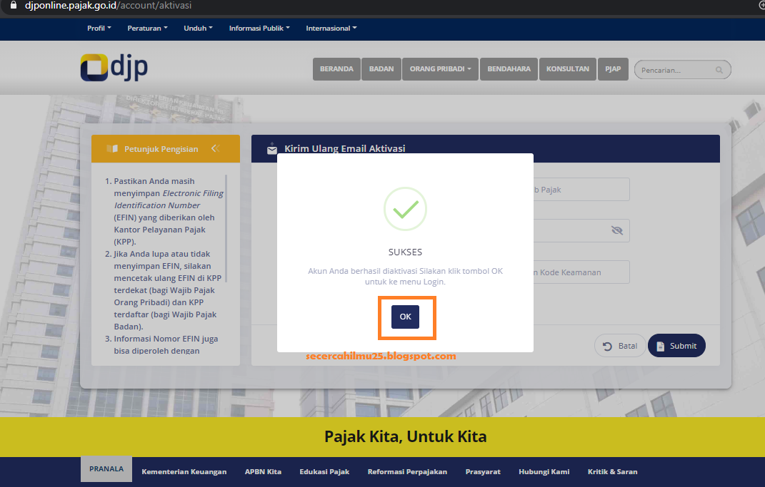This screenshot has width=765, height=487.
Task: Click the Kode Keamanan input field
Action: click(581, 272)
